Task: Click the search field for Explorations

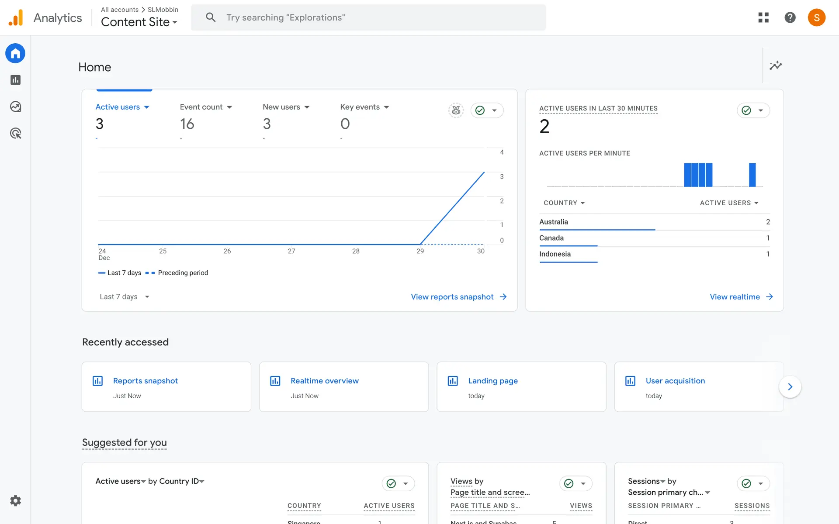Action: click(x=368, y=17)
